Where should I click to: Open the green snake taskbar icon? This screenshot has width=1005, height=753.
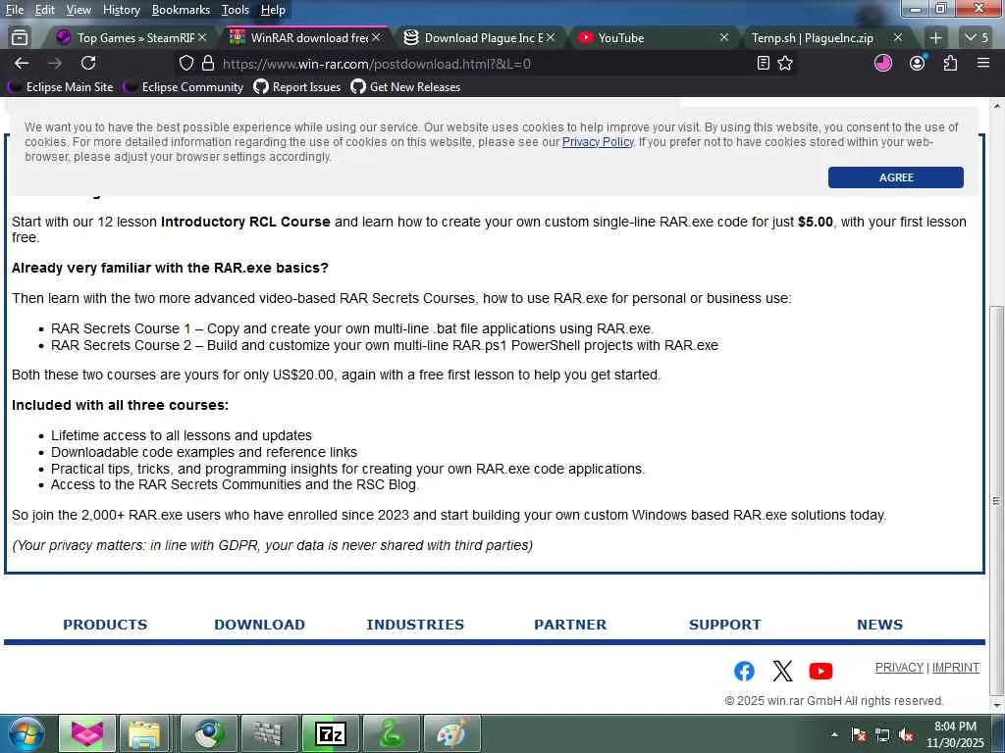click(x=391, y=733)
